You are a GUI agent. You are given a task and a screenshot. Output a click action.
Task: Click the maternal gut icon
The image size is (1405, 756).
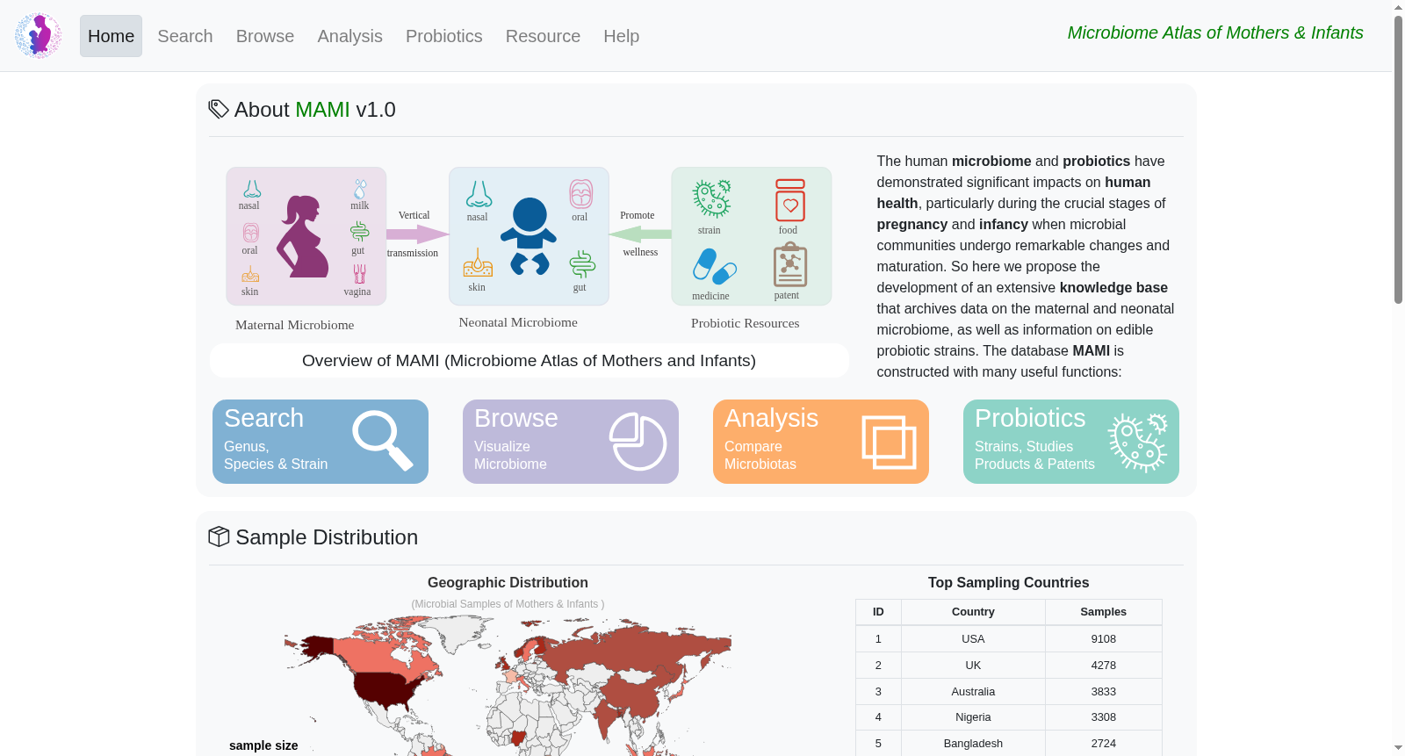[x=359, y=232]
